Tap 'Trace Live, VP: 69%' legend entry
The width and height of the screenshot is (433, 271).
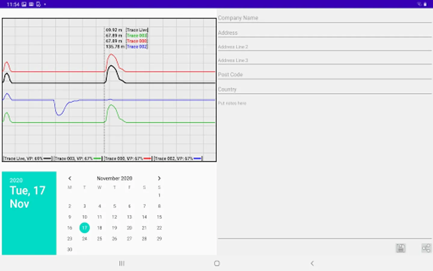click(x=28, y=158)
